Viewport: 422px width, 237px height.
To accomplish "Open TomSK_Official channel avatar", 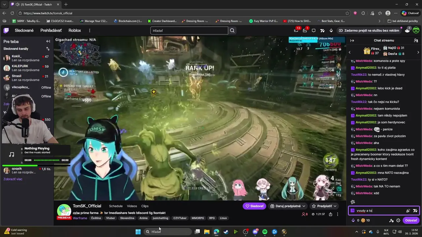I will pos(64,211).
